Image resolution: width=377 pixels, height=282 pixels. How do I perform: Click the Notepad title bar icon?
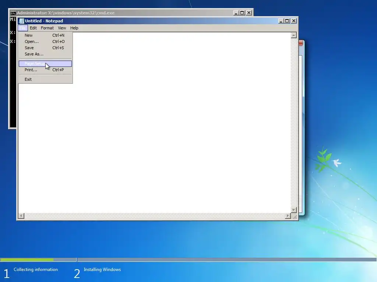[21, 21]
